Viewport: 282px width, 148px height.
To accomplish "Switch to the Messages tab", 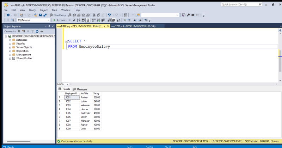I will pyautogui.click(x=80, y=89).
